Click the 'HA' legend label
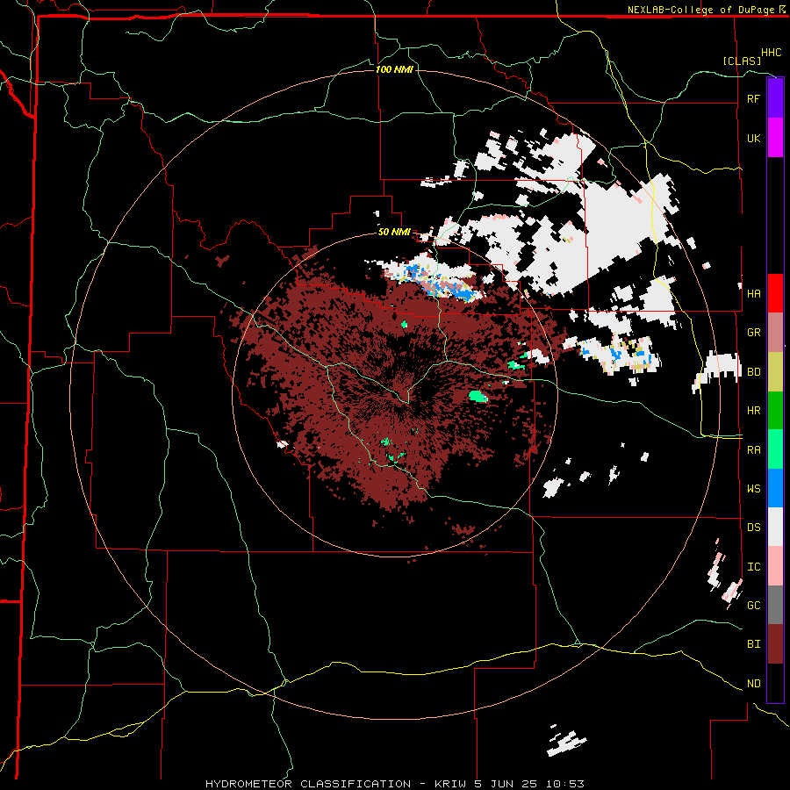The width and height of the screenshot is (790, 790). point(753,294)
